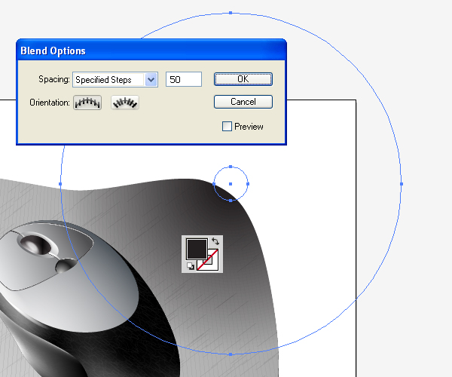The height and width of the screenshot is (377, 452).
Task: Click the "Specified Steps" spacing text
Action: pos(103,80)
